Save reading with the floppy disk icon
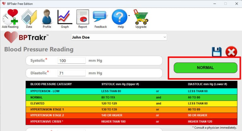Image resolution: width=242 pixels, height=131 pixels. click(x=217, y=52)
